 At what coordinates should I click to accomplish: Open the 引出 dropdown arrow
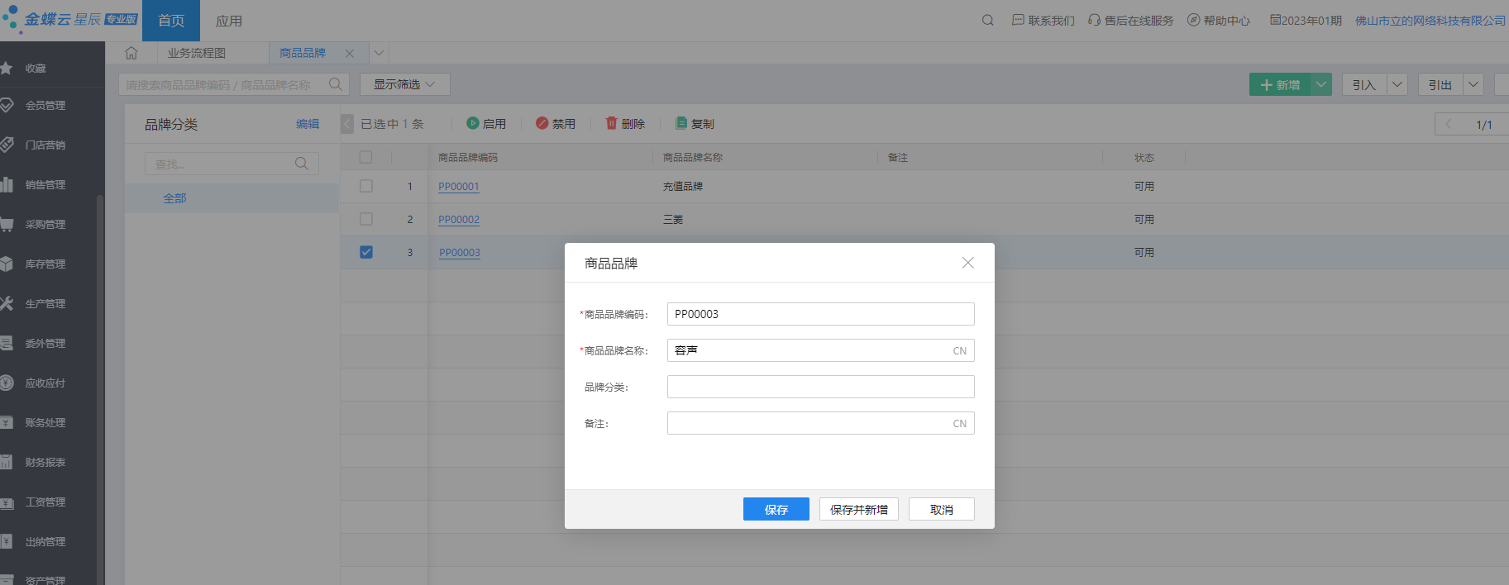[1473, 84]
